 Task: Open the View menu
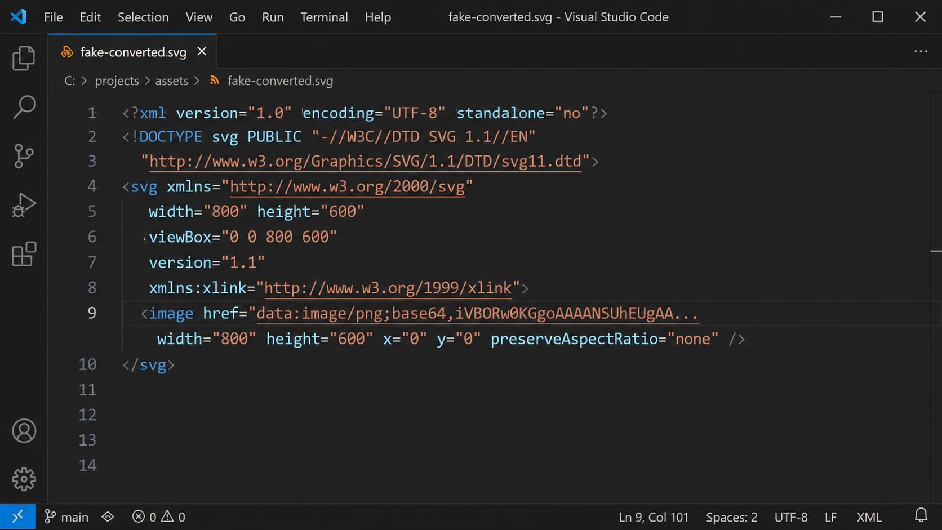point(199,17)
